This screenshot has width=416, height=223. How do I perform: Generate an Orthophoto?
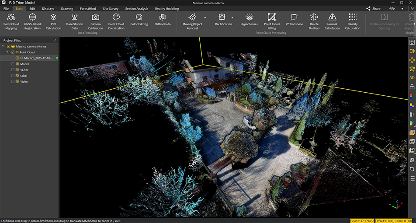(x=163, y=17)
